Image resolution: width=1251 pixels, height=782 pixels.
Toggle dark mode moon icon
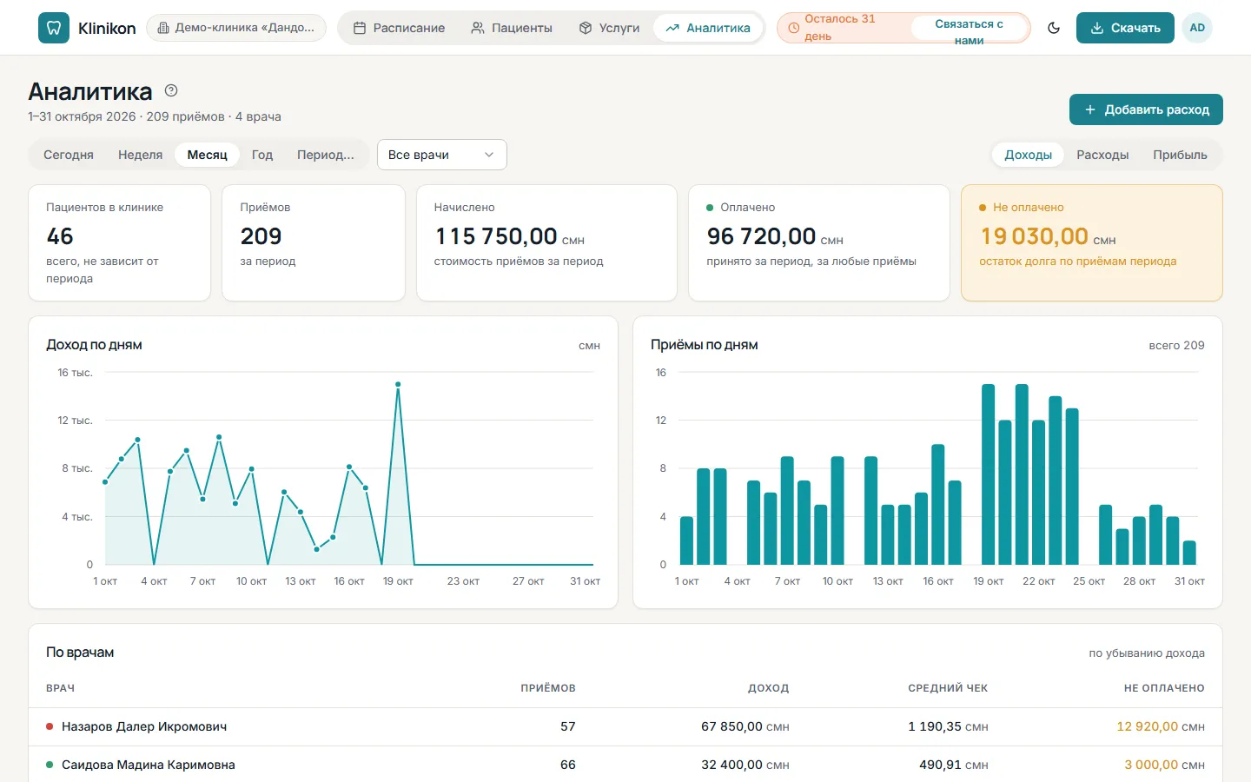(x=1054, y=28)
